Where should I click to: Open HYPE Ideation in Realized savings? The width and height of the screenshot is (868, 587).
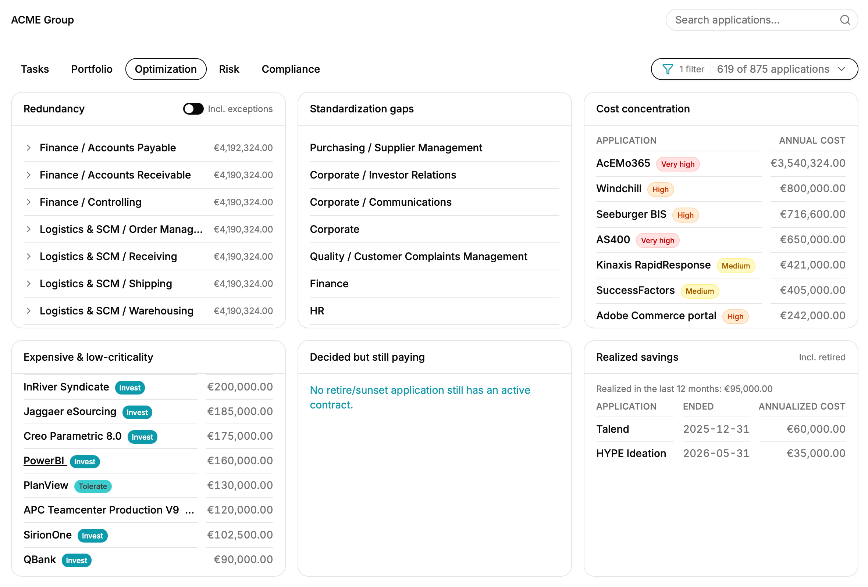coord(631,454)
